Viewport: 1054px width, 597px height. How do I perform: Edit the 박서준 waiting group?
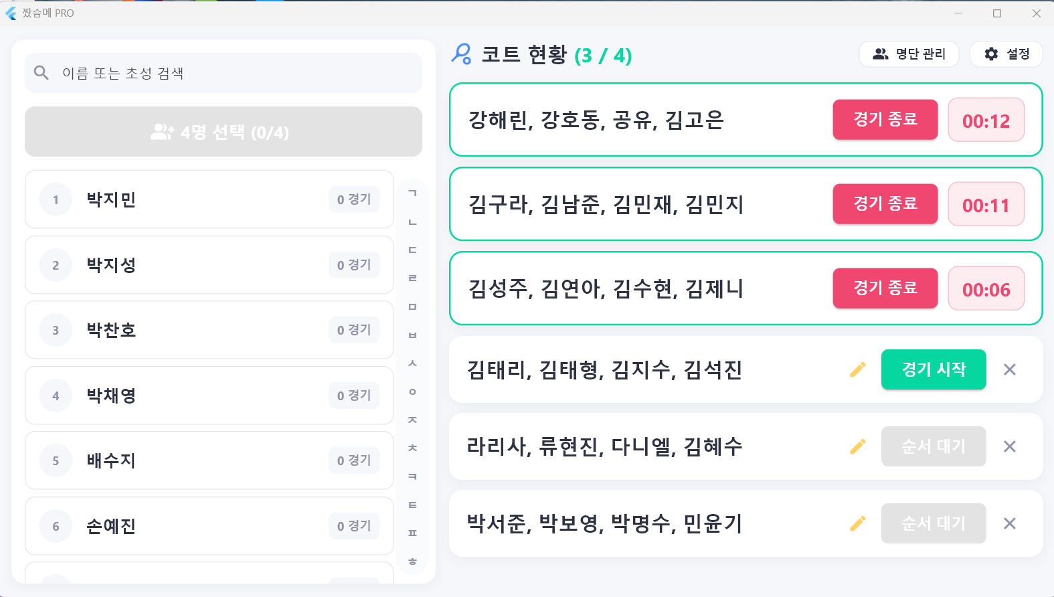[x=857, y=523]
